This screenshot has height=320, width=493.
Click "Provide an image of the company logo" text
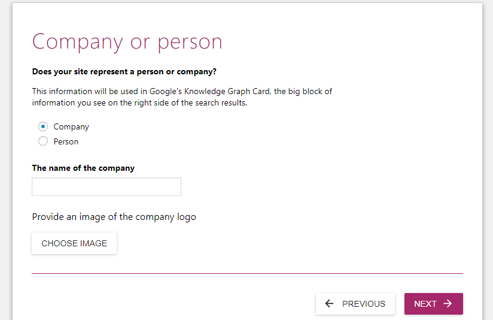point(114,217)
